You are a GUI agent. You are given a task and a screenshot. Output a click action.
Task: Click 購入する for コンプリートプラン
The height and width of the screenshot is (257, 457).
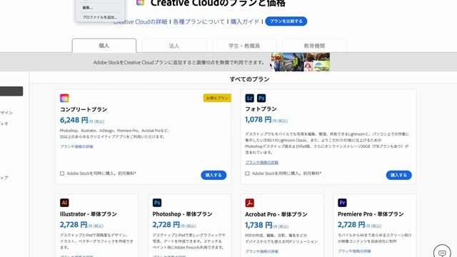[214, 175]
